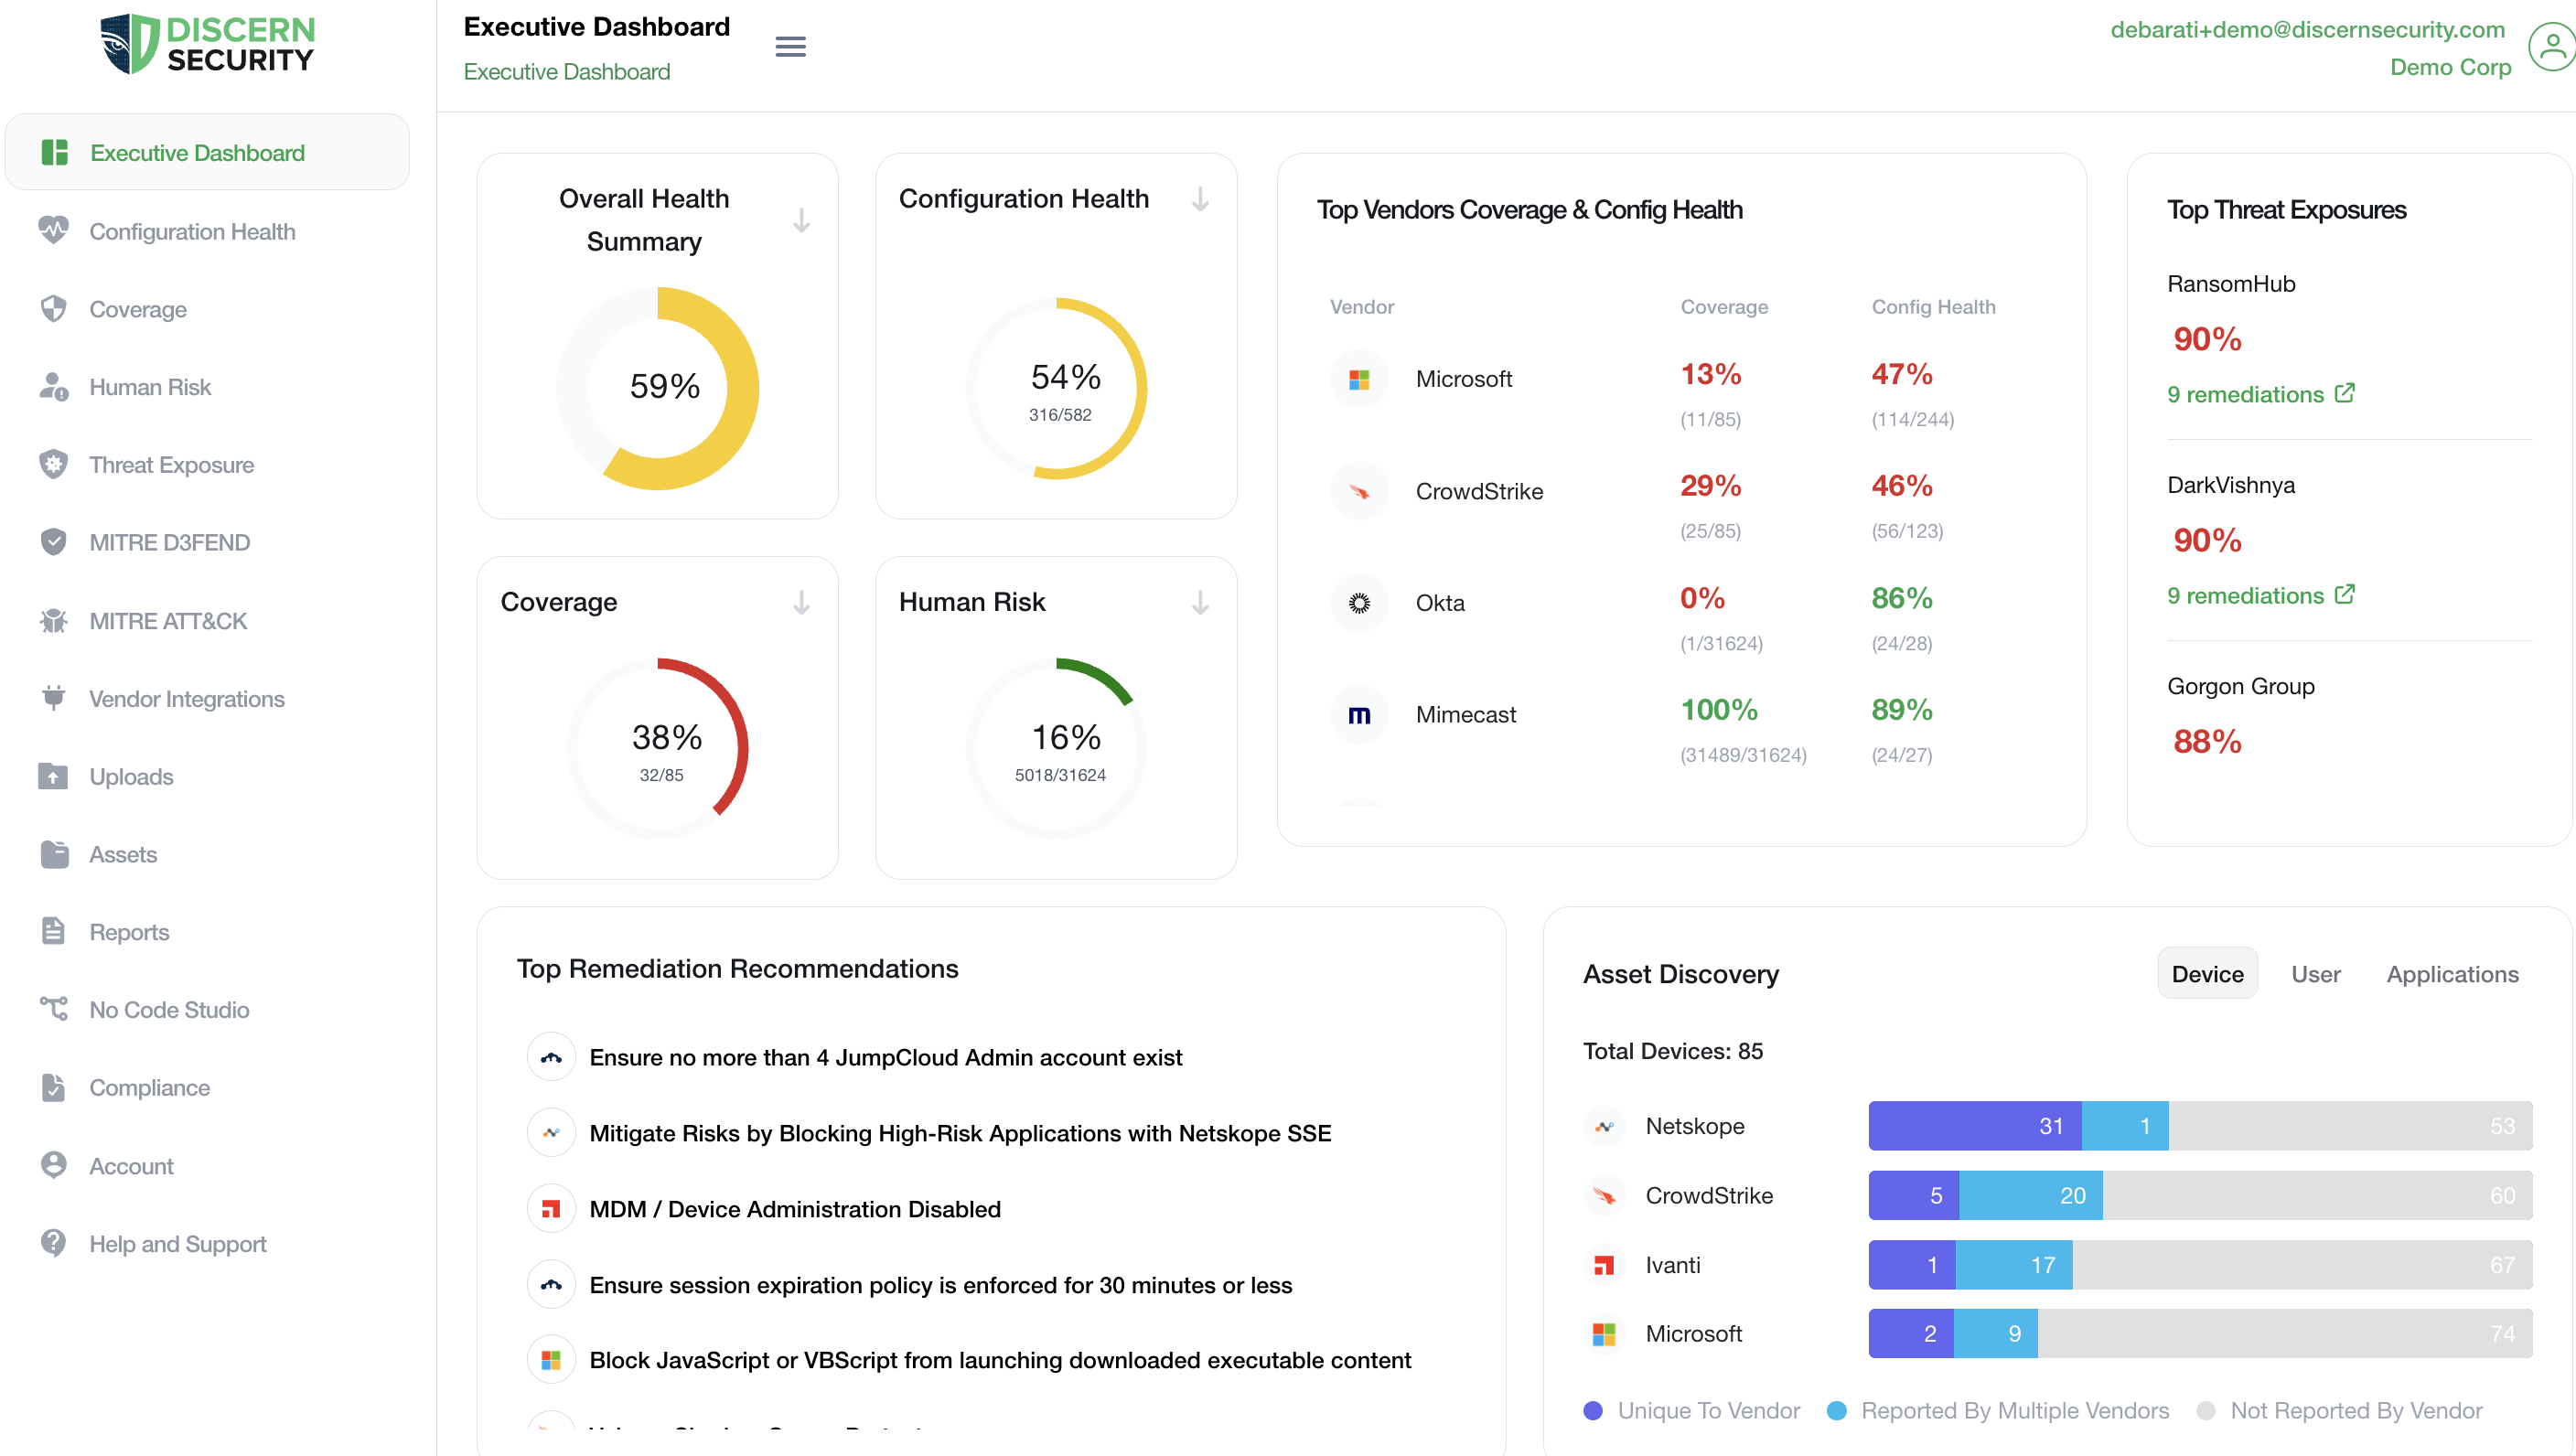Toggle the Not Reported By Vendor legend
The width and height of the screenshot is (2576, 1456).
2340,1410
